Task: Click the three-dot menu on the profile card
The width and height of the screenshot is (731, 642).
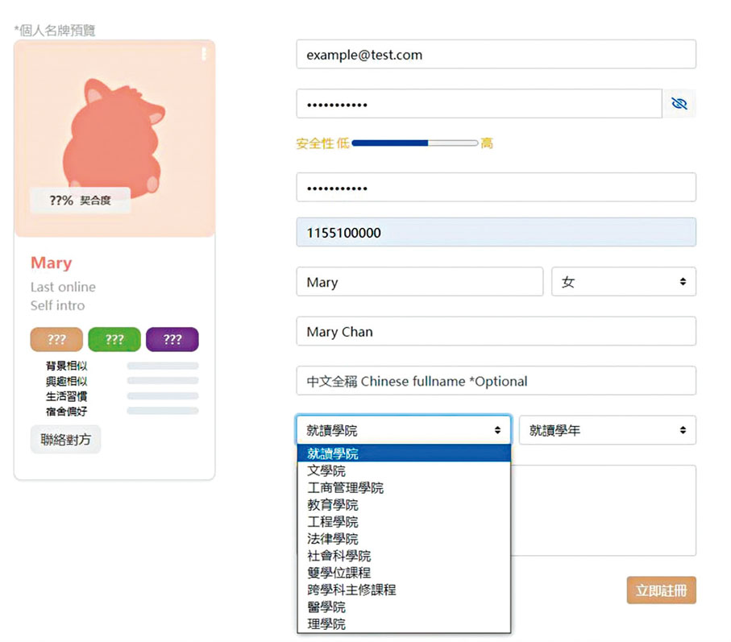Action: (203, 53)
